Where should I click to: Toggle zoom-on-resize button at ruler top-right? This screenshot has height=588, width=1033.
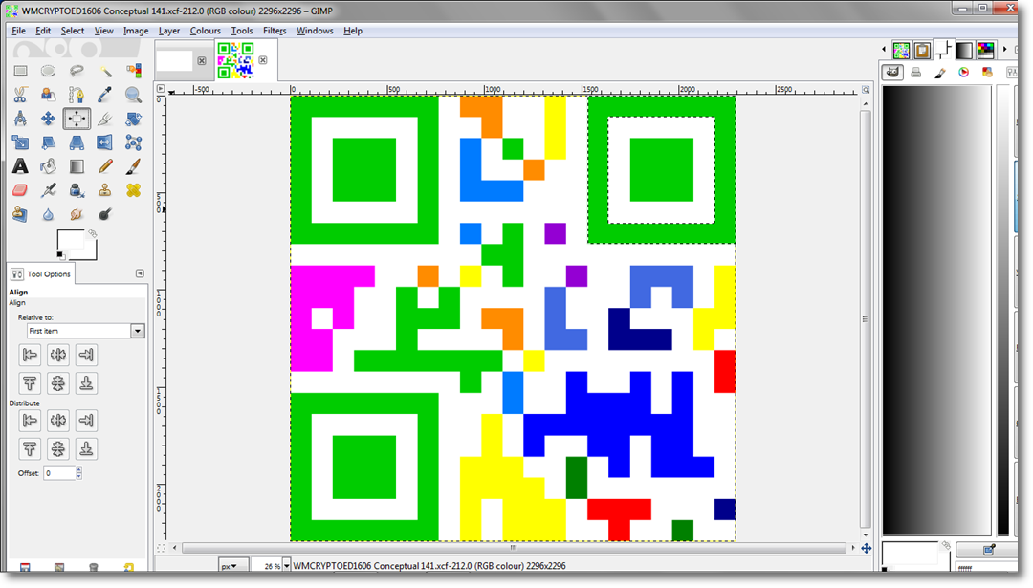pos(866,89)
